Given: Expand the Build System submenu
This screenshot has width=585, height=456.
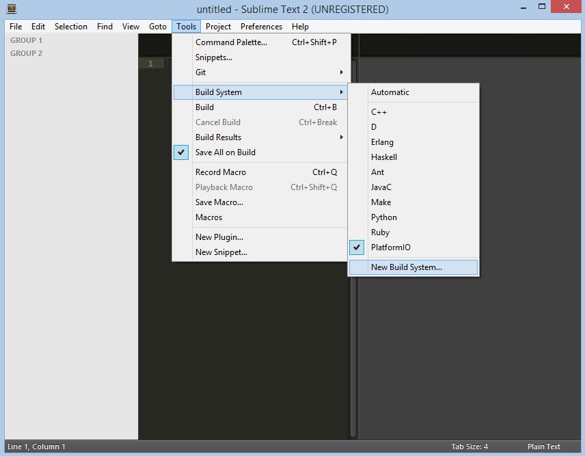Looking at the screenshot, I should pos(260,92).
